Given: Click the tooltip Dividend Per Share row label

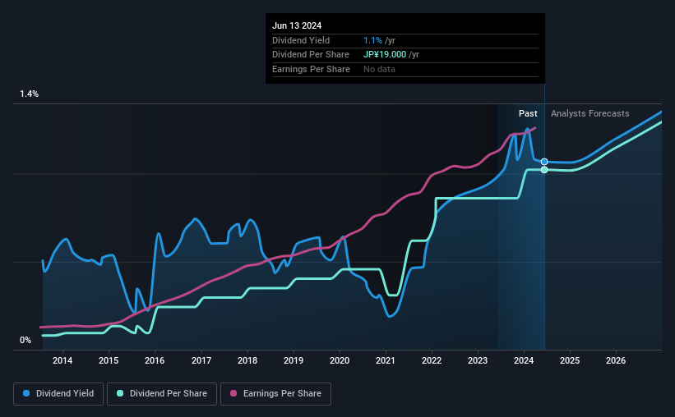Looking at the screenshot, I should (x=311, y=55).
